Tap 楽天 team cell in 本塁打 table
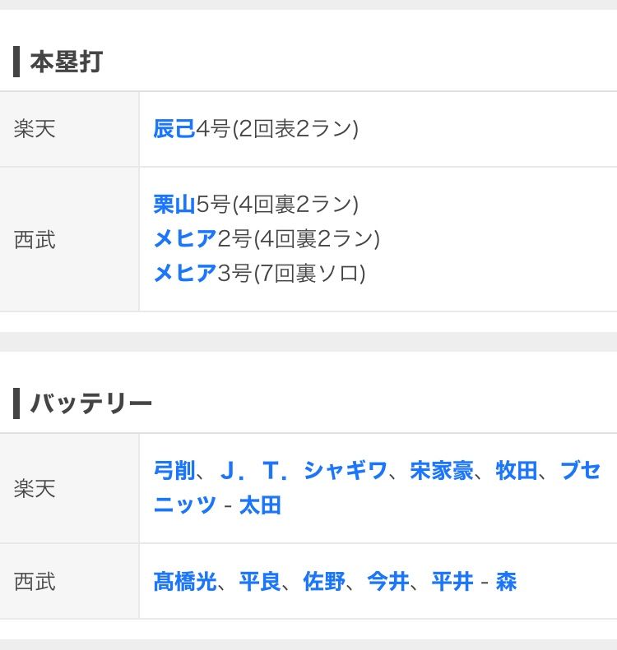Image resolution: width=617 pixels, height=650 pixels. point(35,129)
